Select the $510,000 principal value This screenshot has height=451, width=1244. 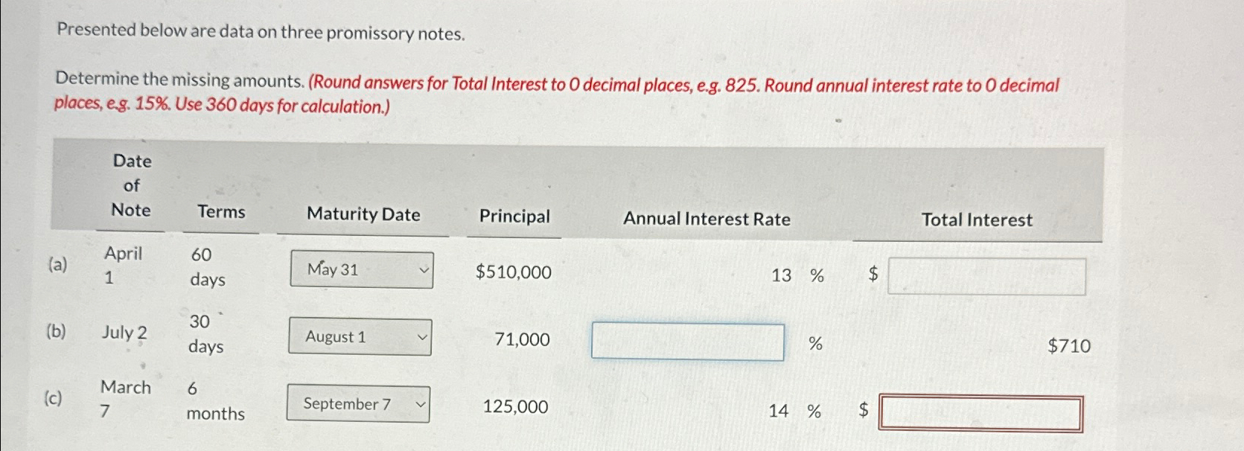point(512,272)
